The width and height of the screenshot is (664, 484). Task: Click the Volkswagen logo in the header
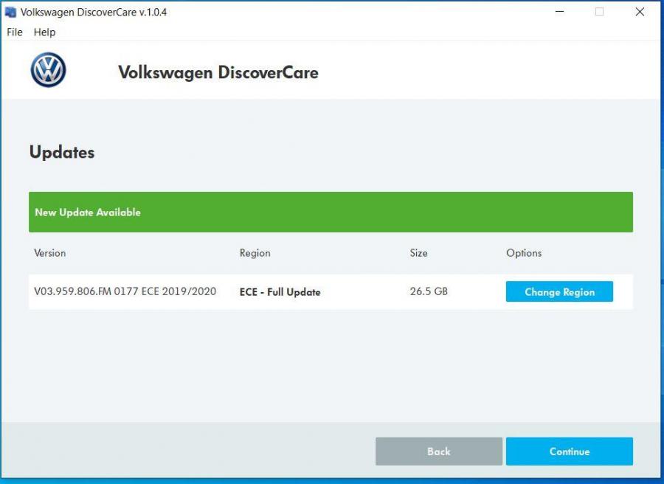[x=48, y=71]
